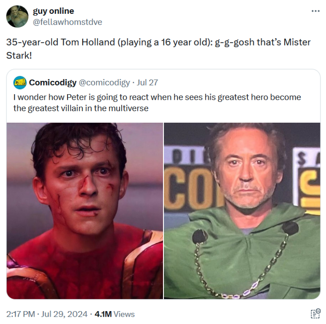Open the Comicodigy display name in quote
The height and width of the screenshot is (324, 326).
coord(53,83)
